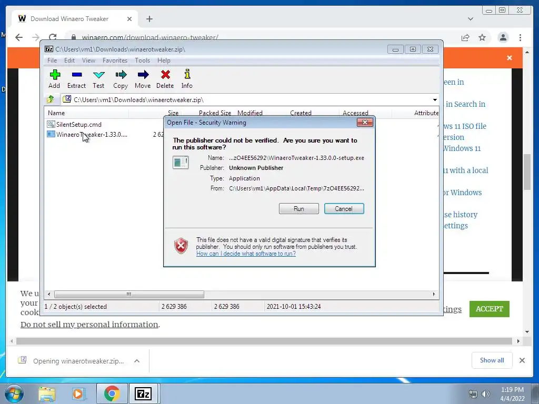Open the taskbar clock showing 1:19 PM
539x404 pixels.
512,394
